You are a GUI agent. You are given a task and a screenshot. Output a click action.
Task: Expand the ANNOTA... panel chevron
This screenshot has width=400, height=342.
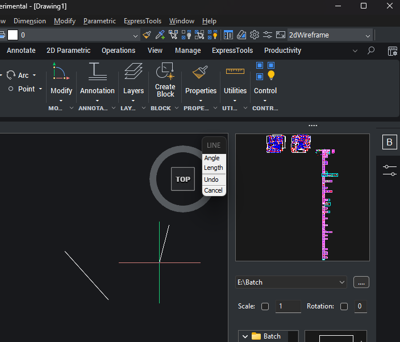pyautogui.click(x=114, y=108)
